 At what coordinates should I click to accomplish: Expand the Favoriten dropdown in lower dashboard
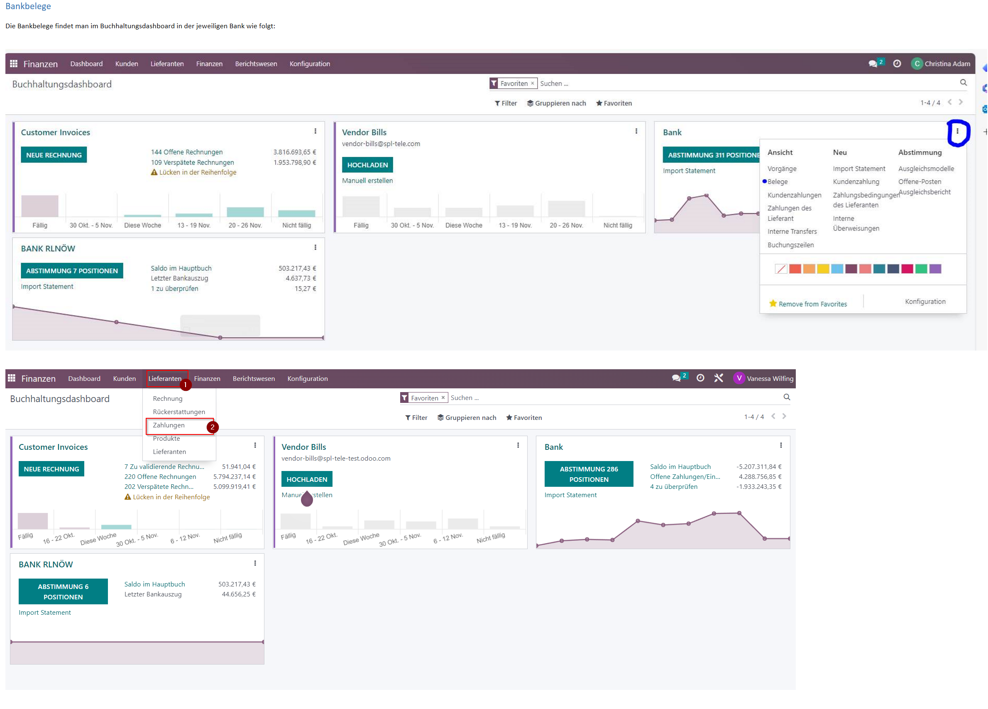523,417
